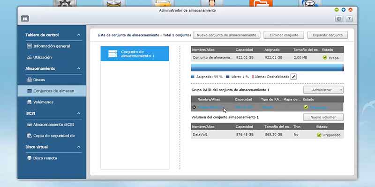Viewport: 375px width, 187px height.
Task: Click the 922.01 GB assigned cell
Action: [x=274, y=58]
